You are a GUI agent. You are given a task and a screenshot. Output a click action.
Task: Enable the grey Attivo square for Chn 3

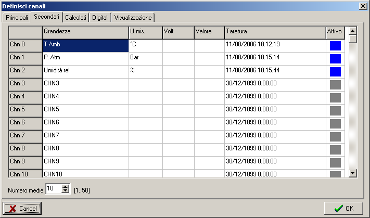coord(335,84)
